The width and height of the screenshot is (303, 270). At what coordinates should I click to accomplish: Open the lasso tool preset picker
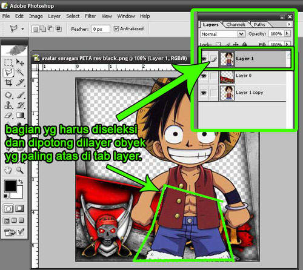(x=22, y=29)
